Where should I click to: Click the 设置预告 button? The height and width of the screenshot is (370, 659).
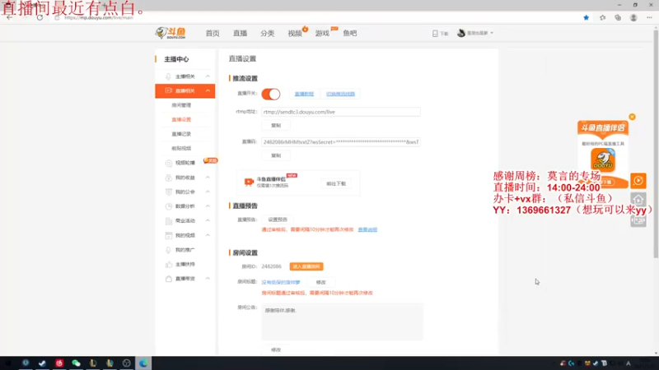pyautogui.click(x=278, y=220)
